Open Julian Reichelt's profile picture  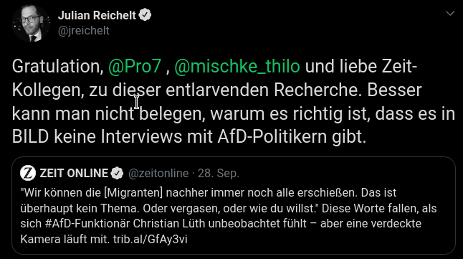[31, 24]
